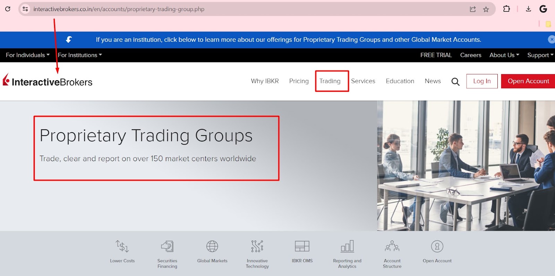Screen dimensions: 555x276
Task: Open the site search magnifier icon
Action: coord(455,82)
